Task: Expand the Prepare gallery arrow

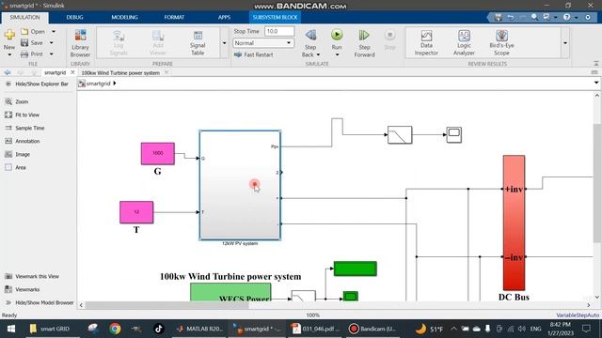Action: point(224,43)
